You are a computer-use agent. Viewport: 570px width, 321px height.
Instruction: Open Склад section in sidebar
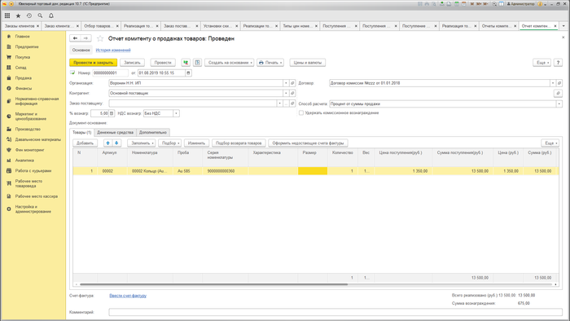point(20,68)
